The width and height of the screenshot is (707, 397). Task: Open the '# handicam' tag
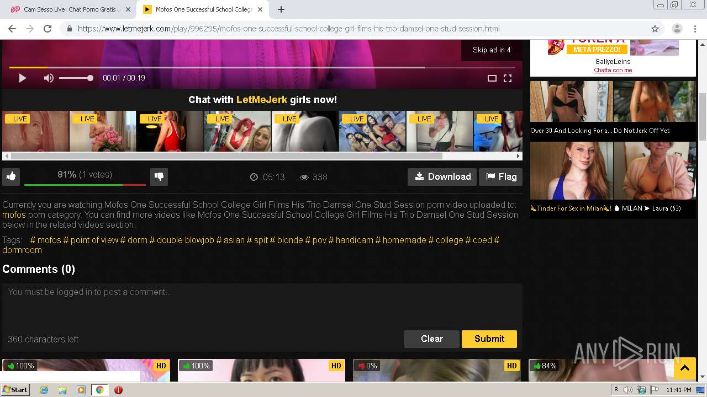(x=351, y=240)
